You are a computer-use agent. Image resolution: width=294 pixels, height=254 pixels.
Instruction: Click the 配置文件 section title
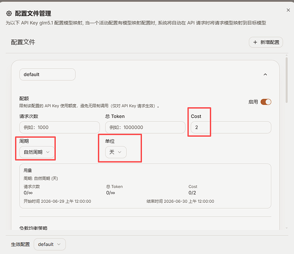pos(23,42)
